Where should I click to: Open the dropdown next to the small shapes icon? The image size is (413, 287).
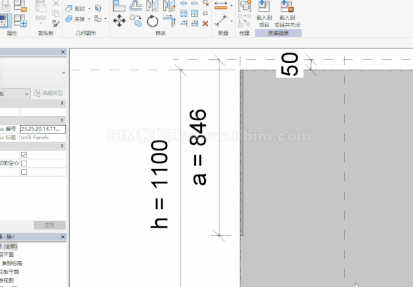(105, 19)
